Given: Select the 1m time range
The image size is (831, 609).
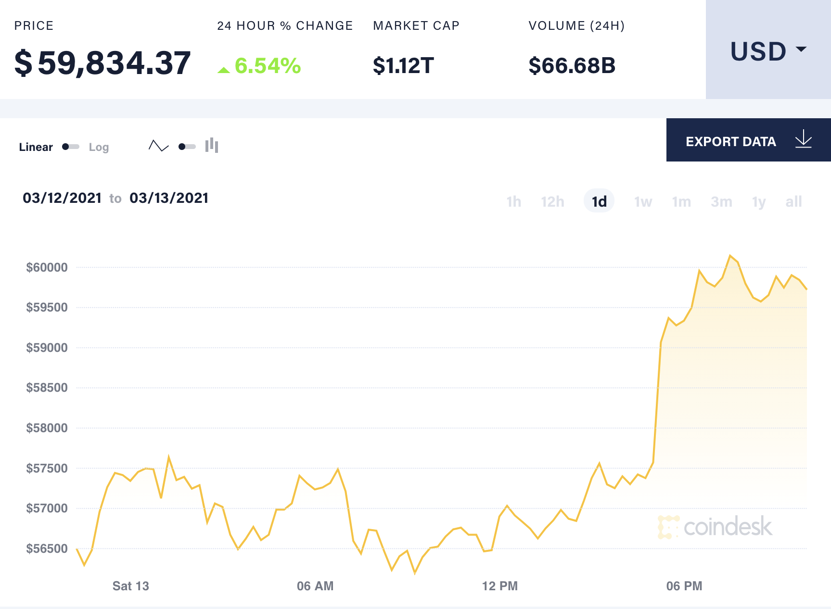Looking at the screenshot, I should tap(681, 202).
